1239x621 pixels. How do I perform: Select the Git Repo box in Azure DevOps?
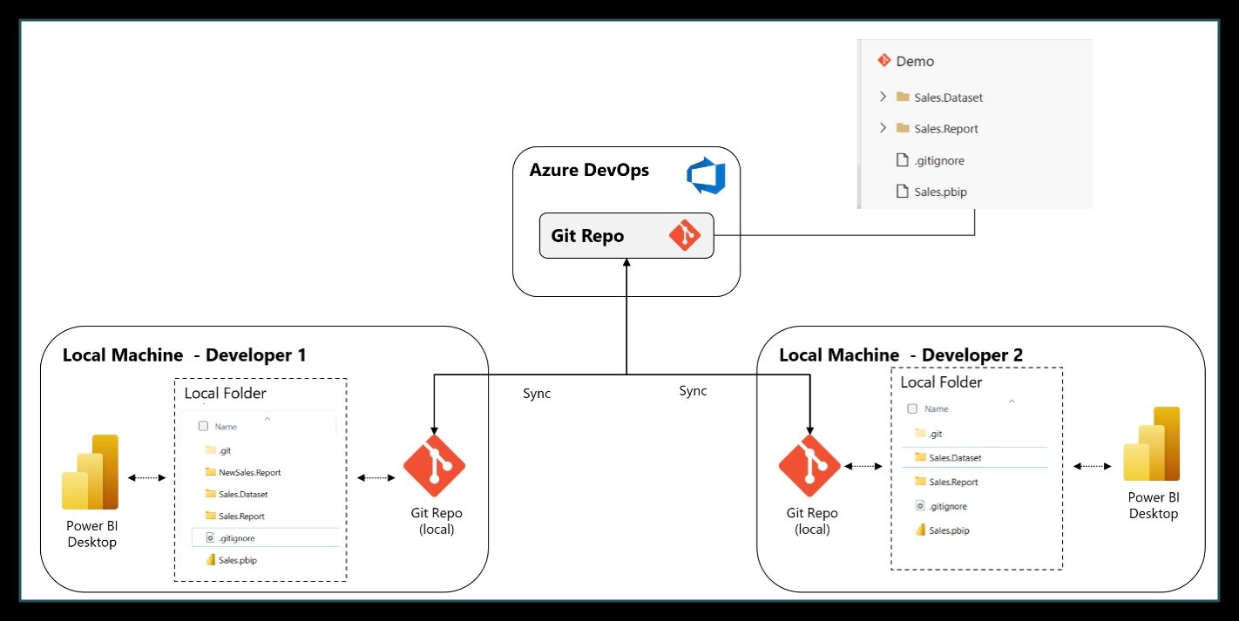(626, 235)
